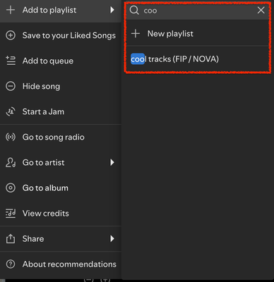The image size is (274, 282).
Task: Click the plus icon beside Add to playlist
Action: click(x=11, y=10)
